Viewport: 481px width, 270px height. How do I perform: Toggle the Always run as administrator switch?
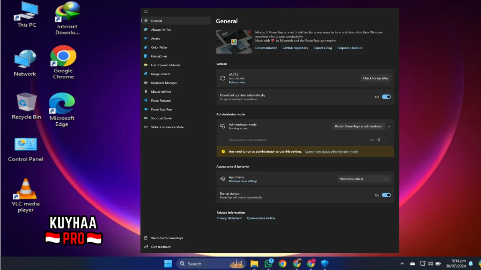[x=381, y=140]
